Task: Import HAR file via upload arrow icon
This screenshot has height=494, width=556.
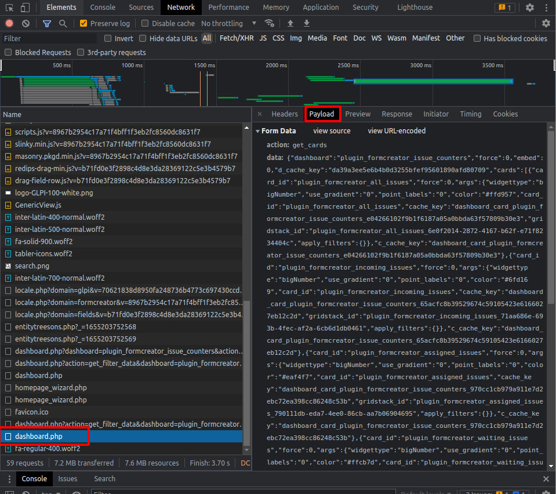Action: tap(290, 23)
